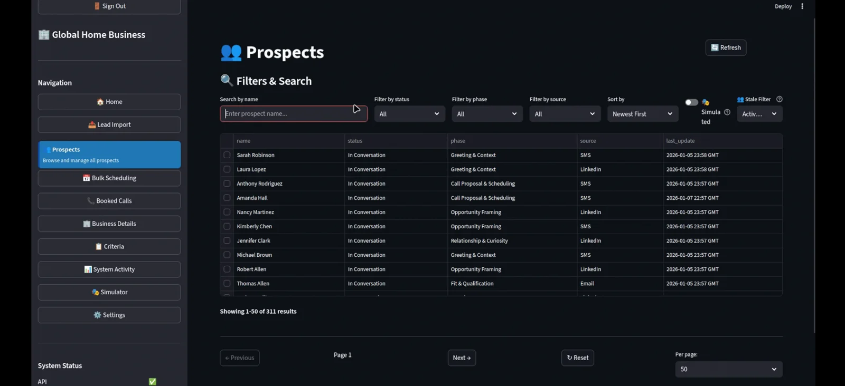Click Anthony Rodriguez's Call Proposal & Scheduling phase
845x386 pixels.
click(512, 184)
